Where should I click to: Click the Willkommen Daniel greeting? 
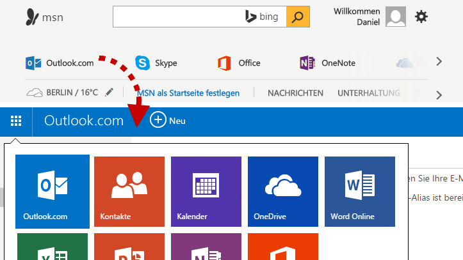coord(357,17)
